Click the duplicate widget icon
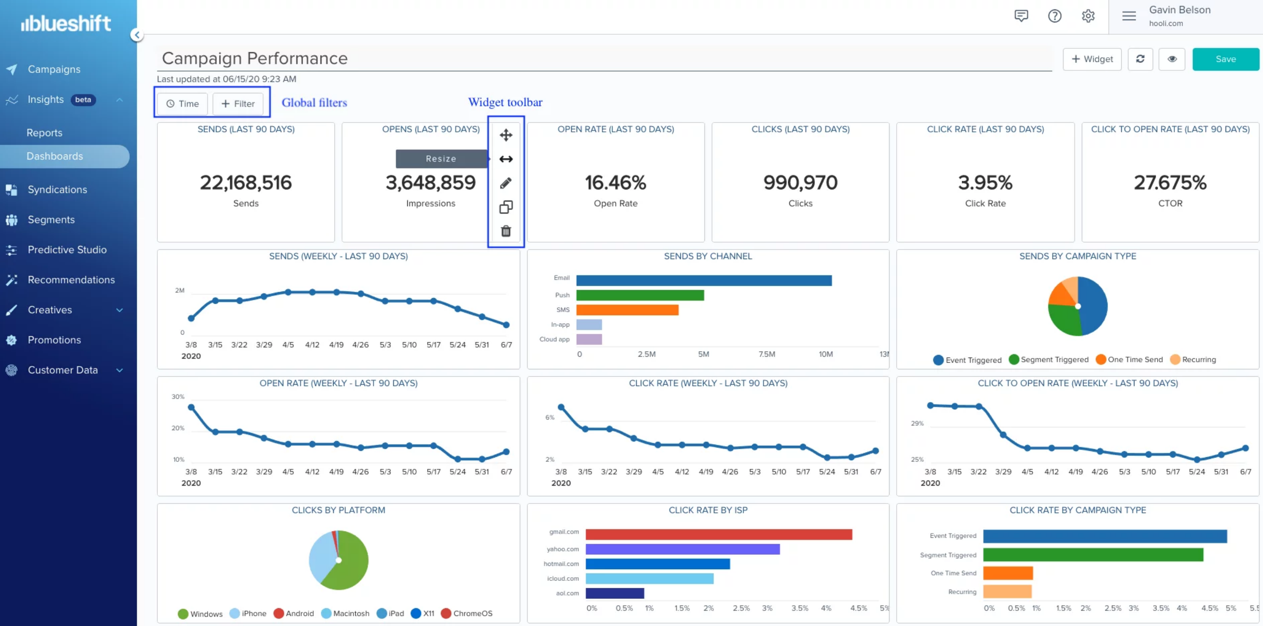This screenshot has height=626, width=1263. (x=505, y=207)
